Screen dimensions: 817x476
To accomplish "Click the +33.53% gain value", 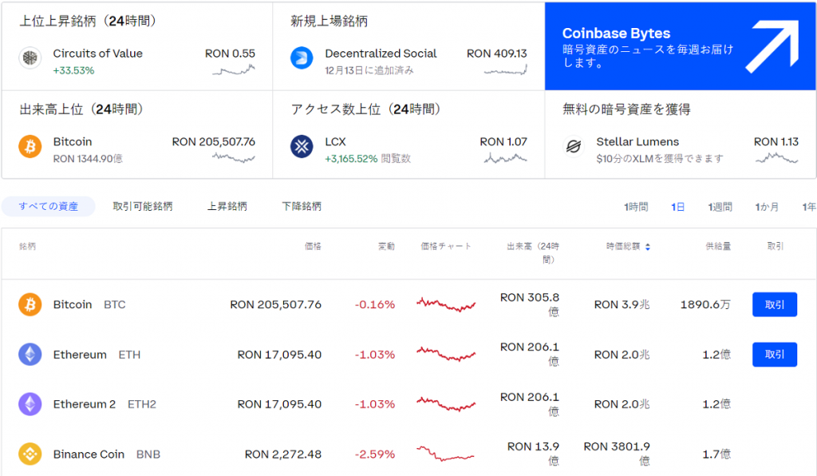I will [x=73, y=70].
